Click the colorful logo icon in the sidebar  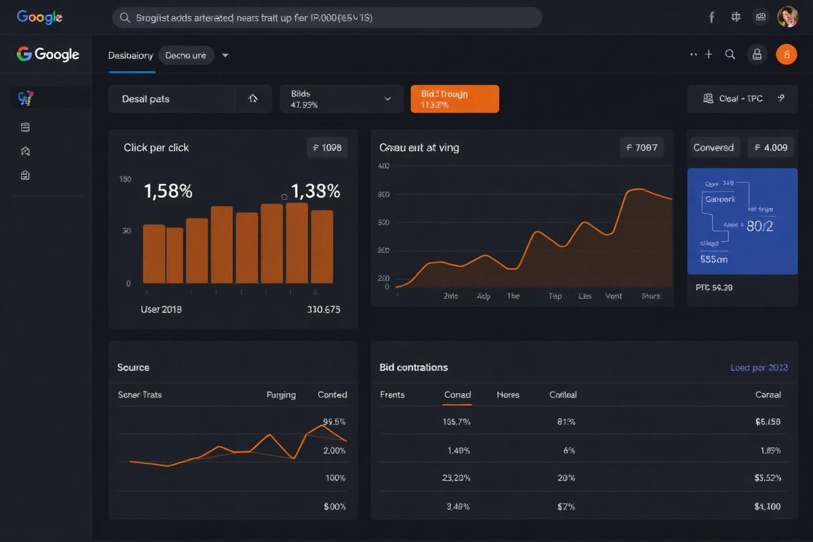(x=26, y=98)
